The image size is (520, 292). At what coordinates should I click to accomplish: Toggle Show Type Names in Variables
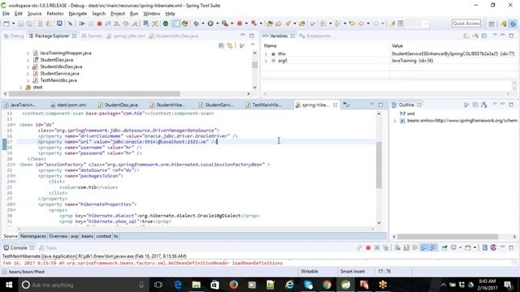pos(466,36)
